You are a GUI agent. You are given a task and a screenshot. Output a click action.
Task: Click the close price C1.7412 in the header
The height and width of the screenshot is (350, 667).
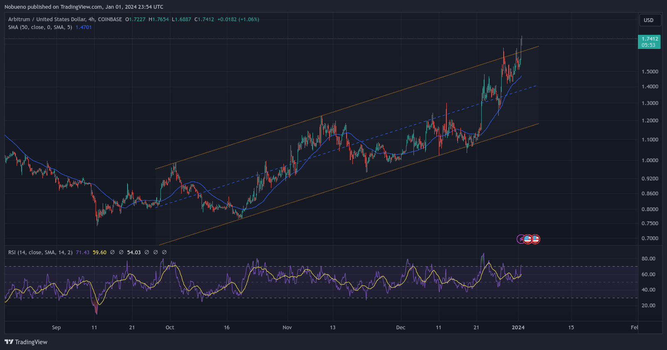204,19
